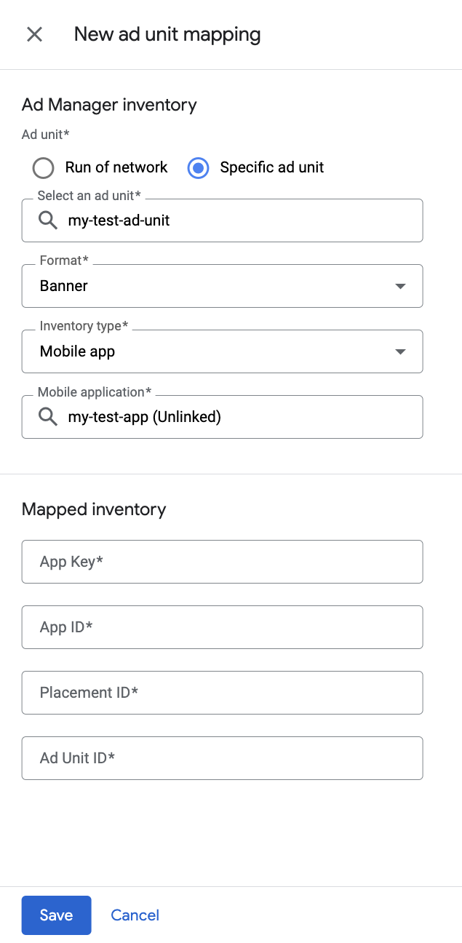This screenshot has width=462, height=943.
Task: Click into the Ad Unit ID field
Action: pos(222,758)
